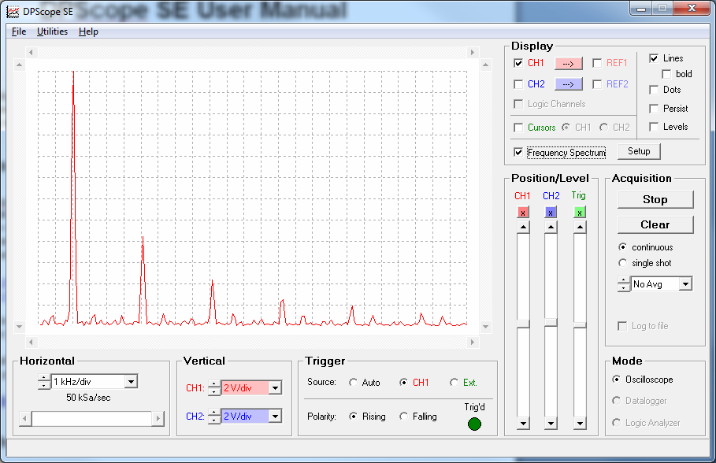
Task: Click the DPScope SE title bar icon
Action: tap(11, 12)
